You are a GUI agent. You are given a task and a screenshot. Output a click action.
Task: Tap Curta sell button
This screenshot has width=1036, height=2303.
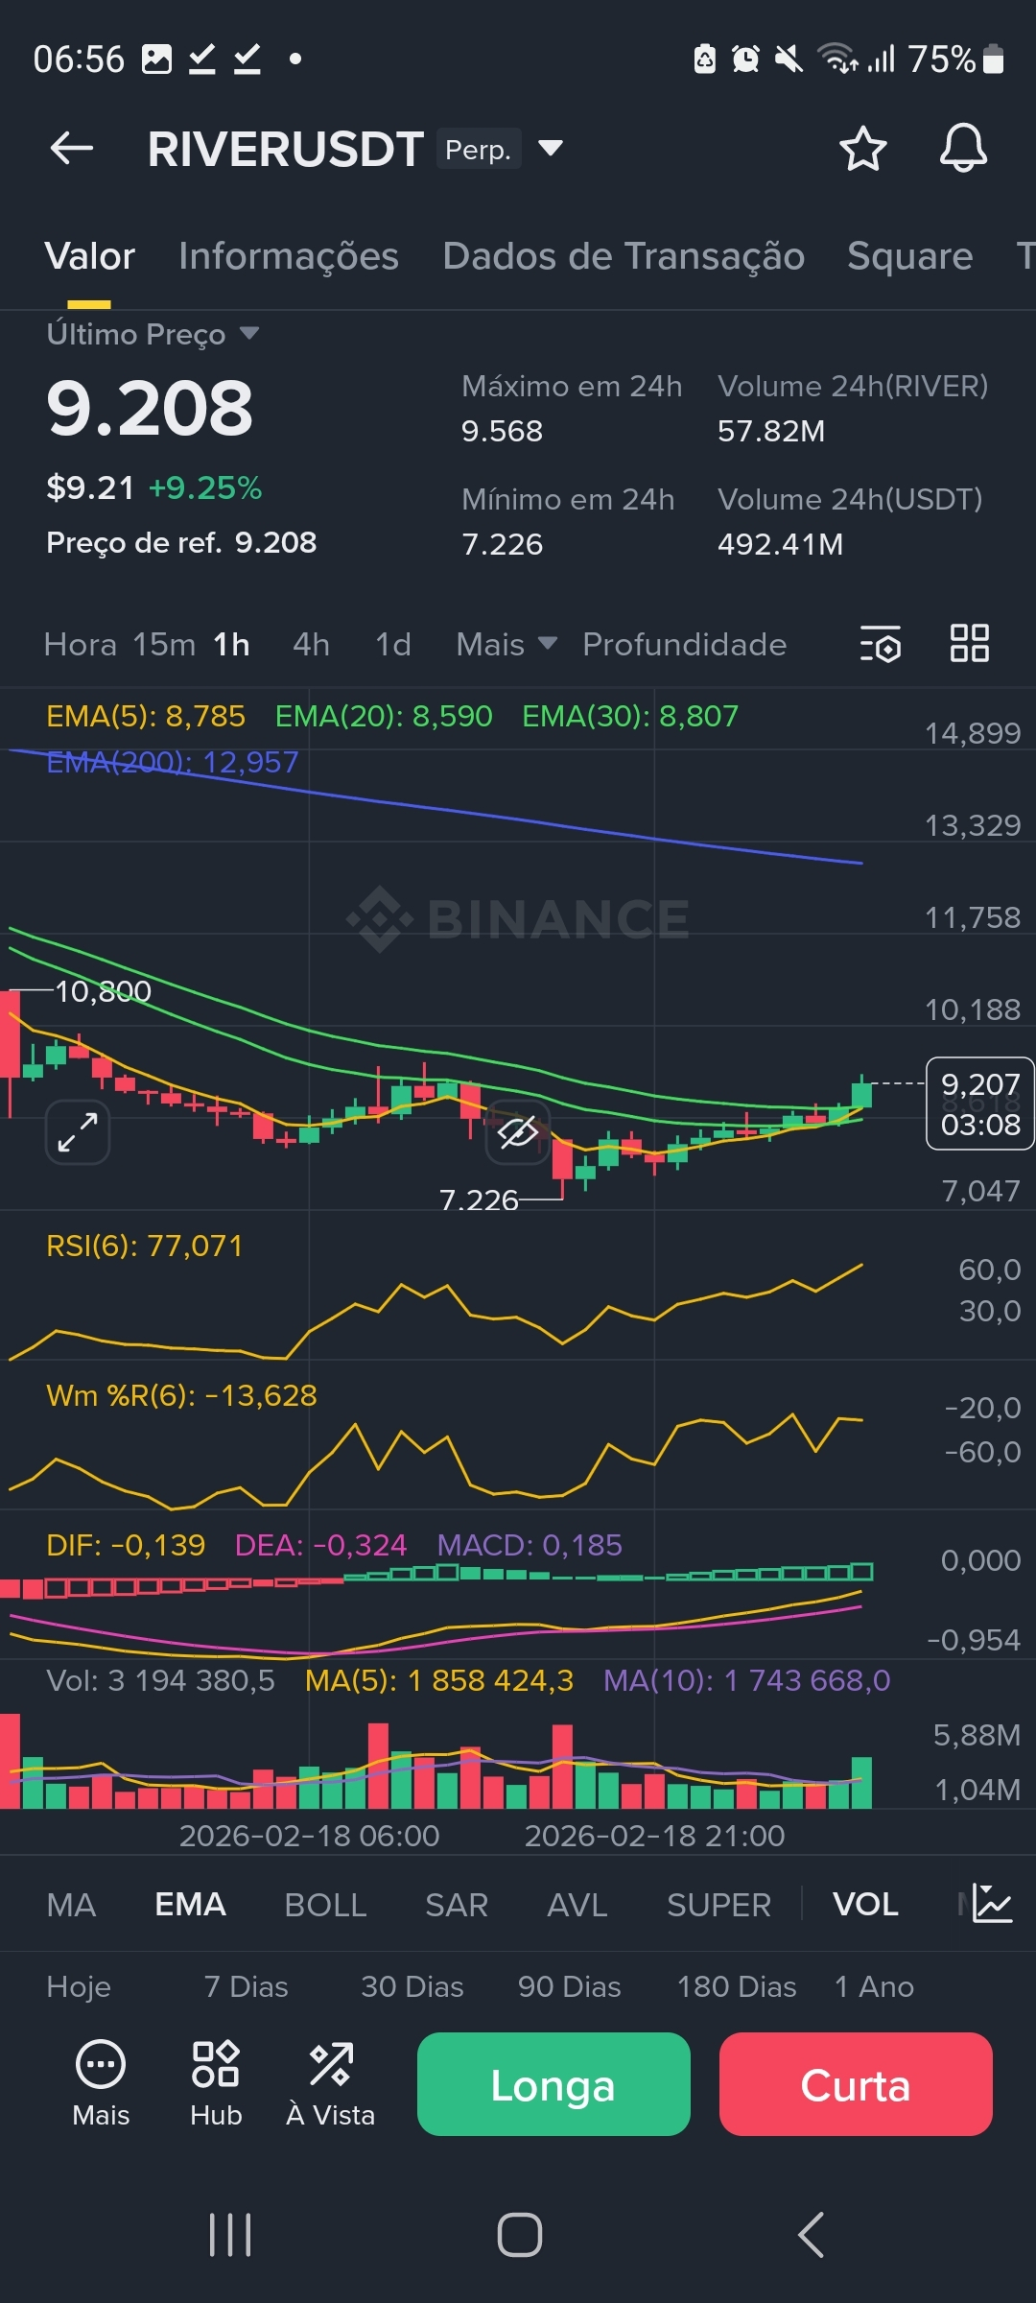pyautogui.click(x=856, y=2084)
